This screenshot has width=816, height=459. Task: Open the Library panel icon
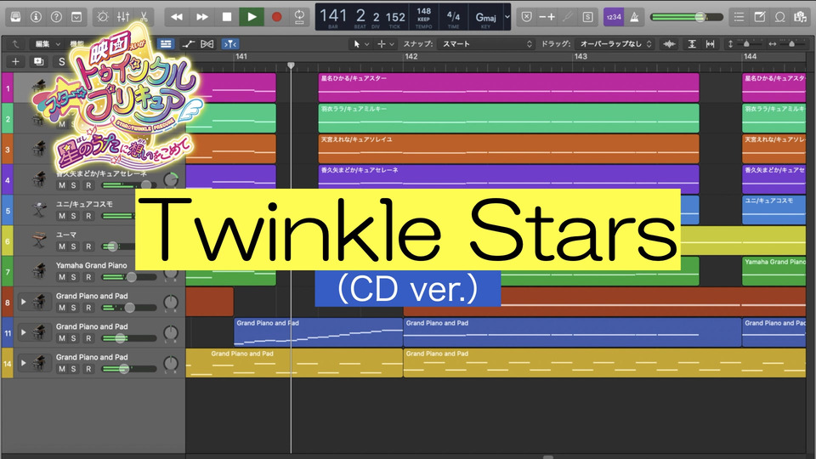pyautogui.click(x=15, y=17)
